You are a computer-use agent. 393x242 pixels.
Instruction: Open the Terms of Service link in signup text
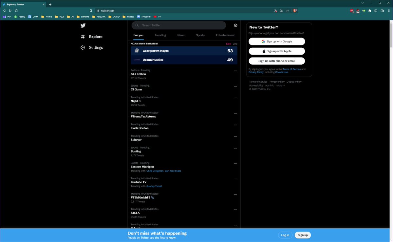[x=291, y=69]
